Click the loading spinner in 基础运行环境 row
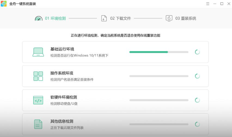 197,52
